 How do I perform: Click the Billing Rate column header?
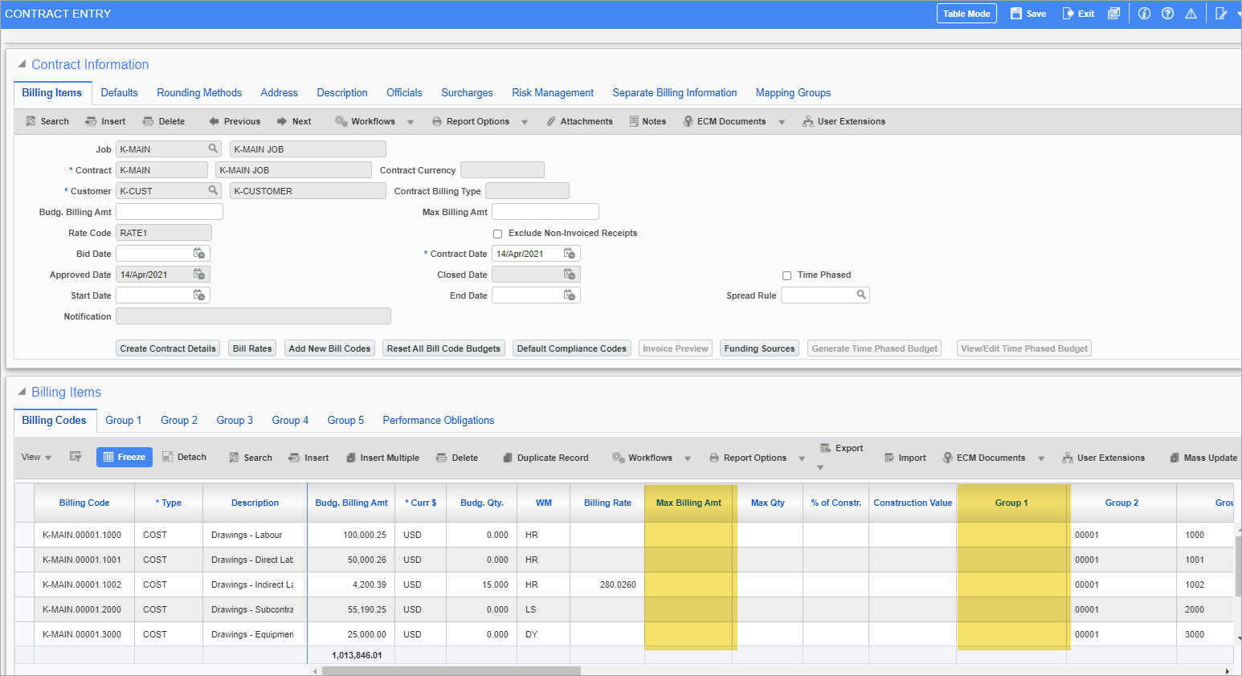point(607,503)
